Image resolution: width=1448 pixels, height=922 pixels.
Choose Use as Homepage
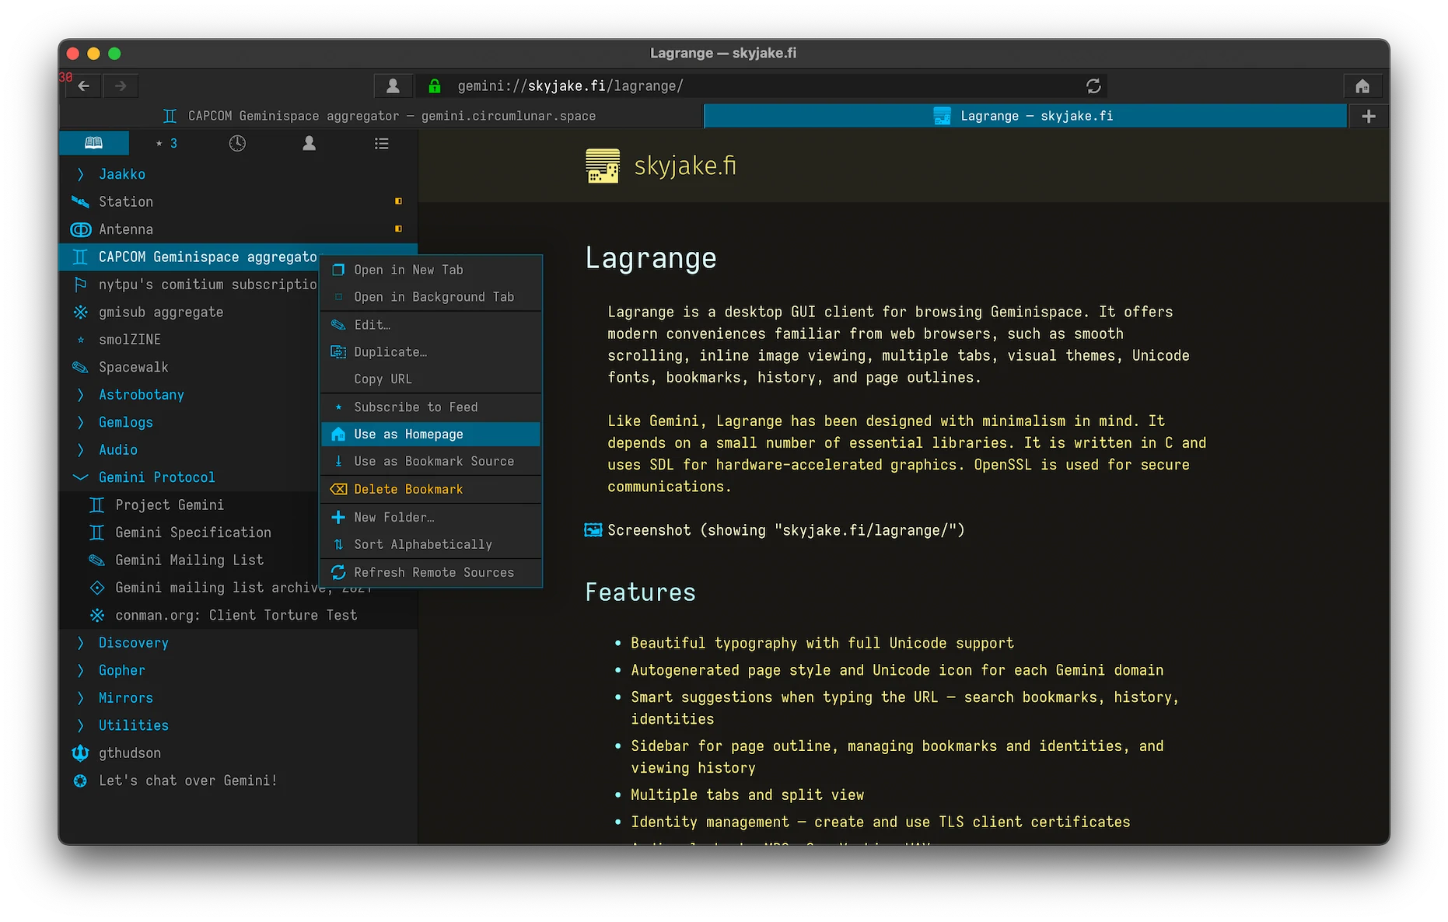tap(431, 434)
